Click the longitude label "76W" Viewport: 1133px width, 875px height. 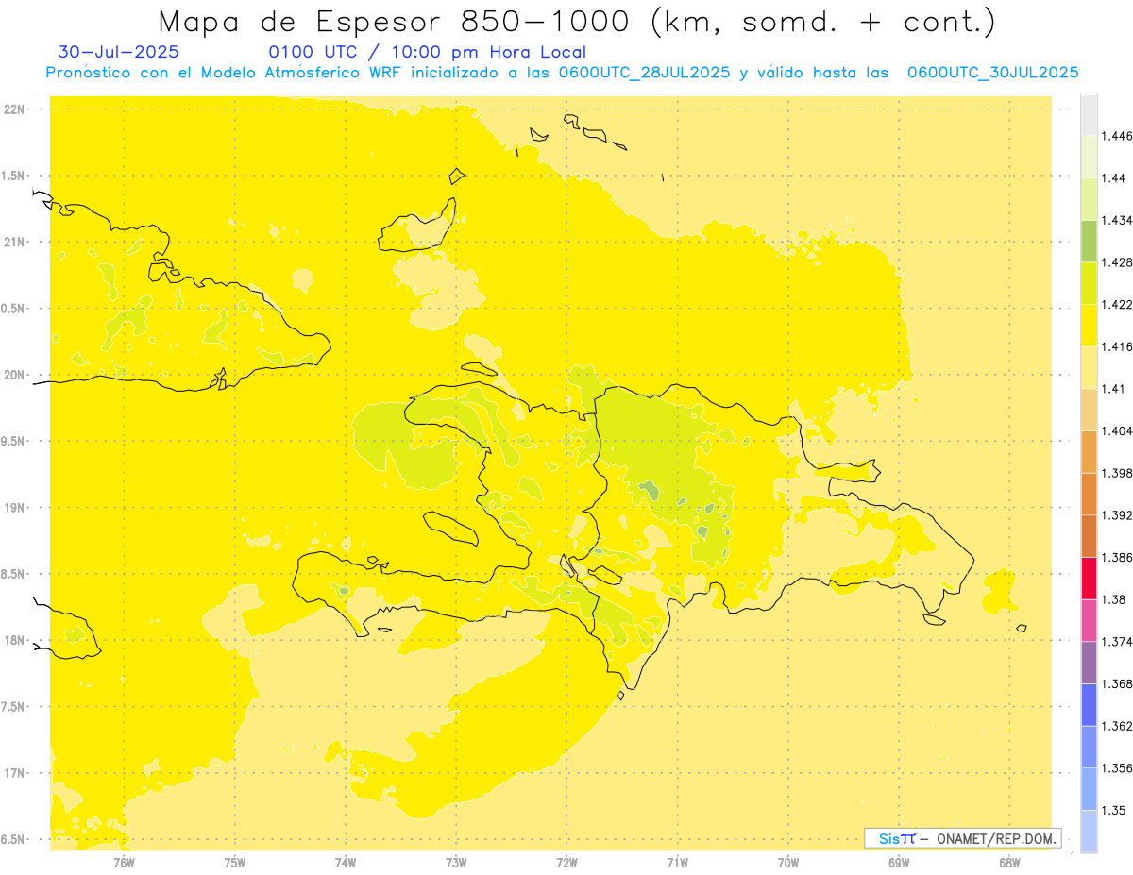[124, 863]
